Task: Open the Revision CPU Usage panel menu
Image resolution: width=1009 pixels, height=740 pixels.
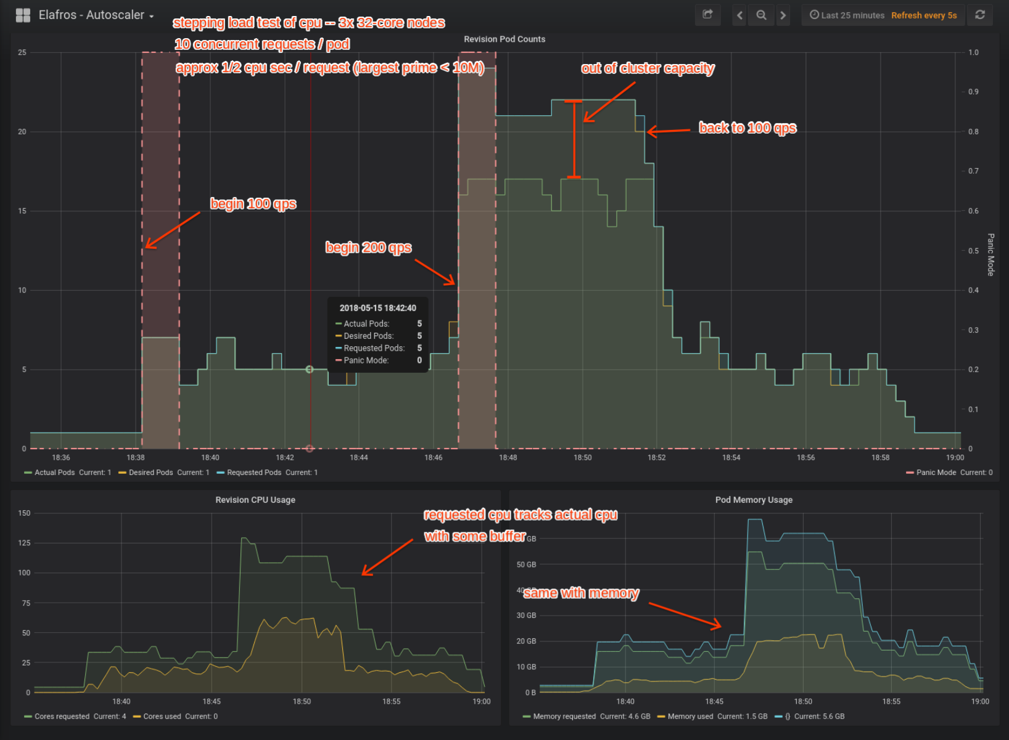Action: click(255, 500)
